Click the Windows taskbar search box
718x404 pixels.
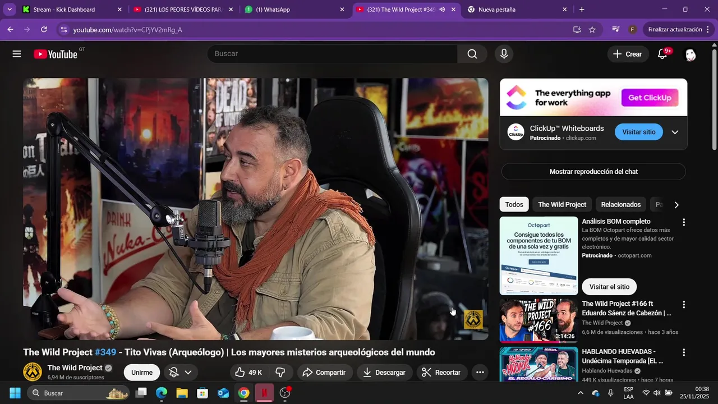[x=79, y=393]
